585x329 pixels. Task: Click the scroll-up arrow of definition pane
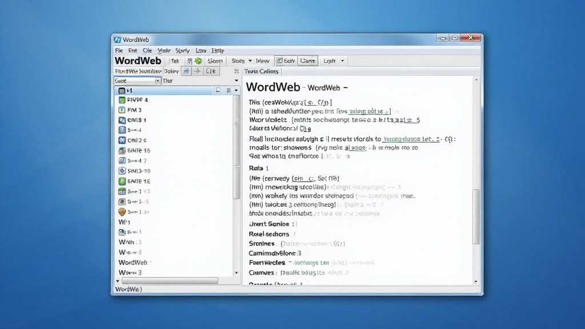[x=476, y=80]
